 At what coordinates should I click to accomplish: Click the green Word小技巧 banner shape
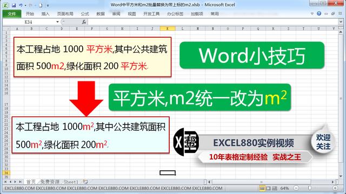[252, 55]
